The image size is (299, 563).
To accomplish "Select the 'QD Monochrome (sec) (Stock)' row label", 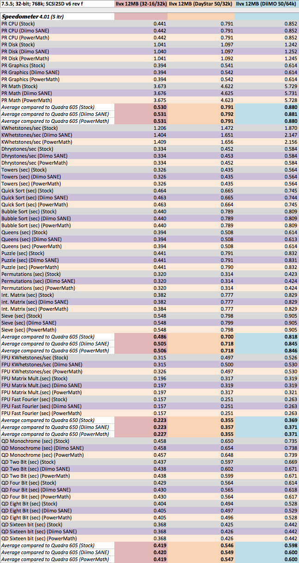I will click(35, 441).
